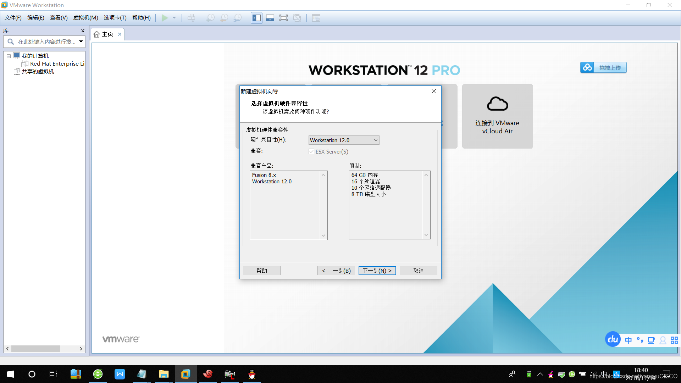Click the 下一步(N) next button

point(377,271)
